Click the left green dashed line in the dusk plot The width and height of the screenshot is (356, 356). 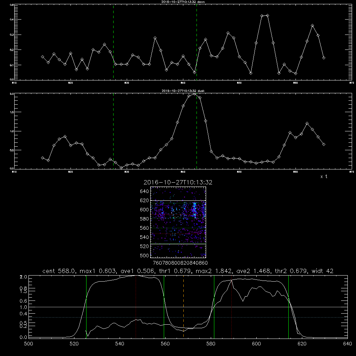point(113,131)
